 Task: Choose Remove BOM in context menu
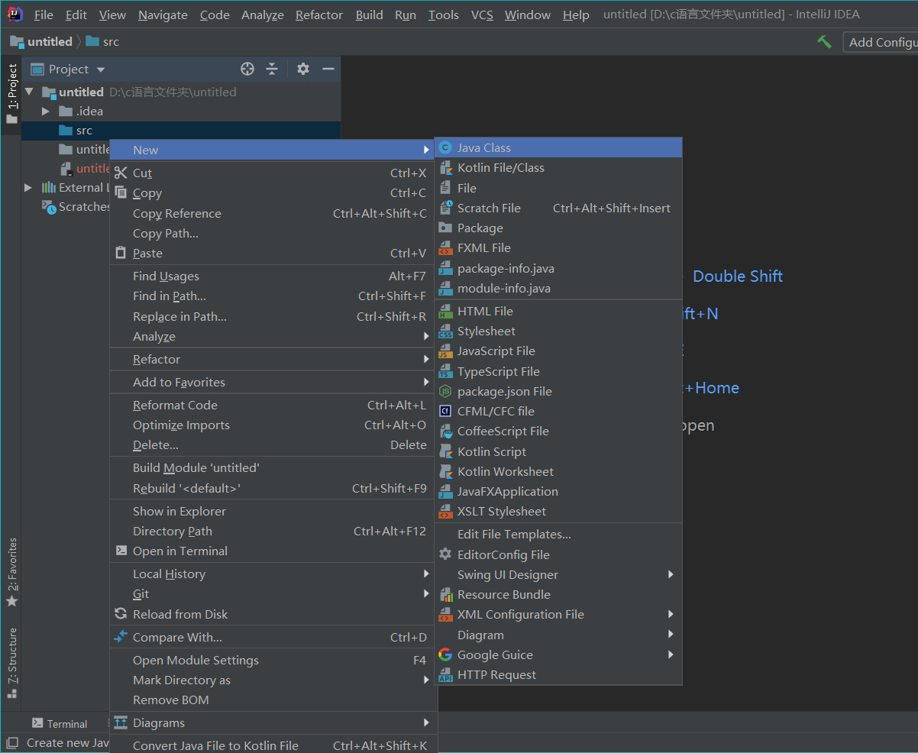pyautogui.click(x=273, y=700)
